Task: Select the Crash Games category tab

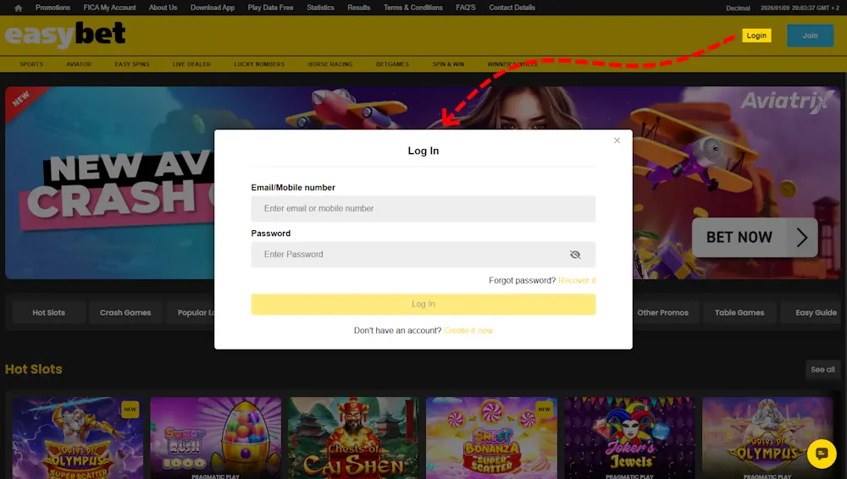Action: pyautogui.click(x=125, y=312)
